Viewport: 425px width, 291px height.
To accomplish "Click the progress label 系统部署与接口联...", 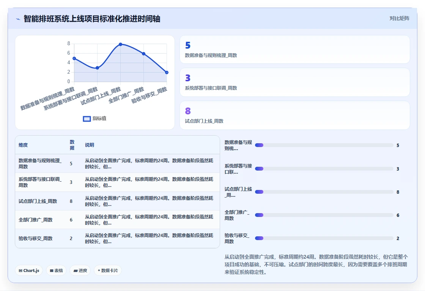I will (x=238, y=169).
